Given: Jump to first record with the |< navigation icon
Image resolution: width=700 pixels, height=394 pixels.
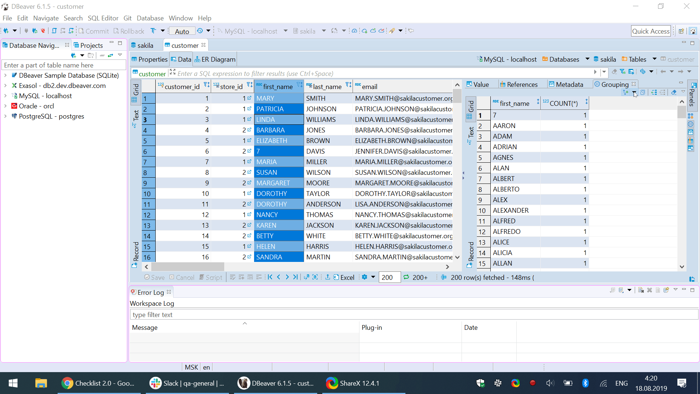Looking at the screenshot, I should point(270,277).
